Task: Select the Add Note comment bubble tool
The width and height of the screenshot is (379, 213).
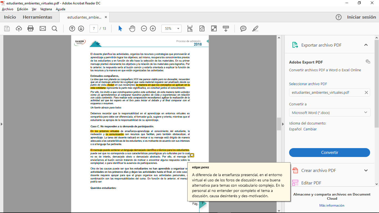Action: coord(243,29)
